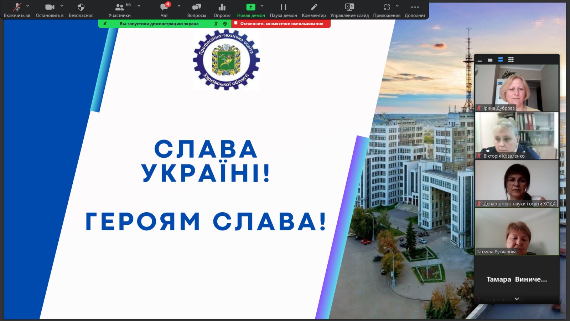Open Опросы polls icon
This screenshot has width=570, height=321.
pos(222,10)
